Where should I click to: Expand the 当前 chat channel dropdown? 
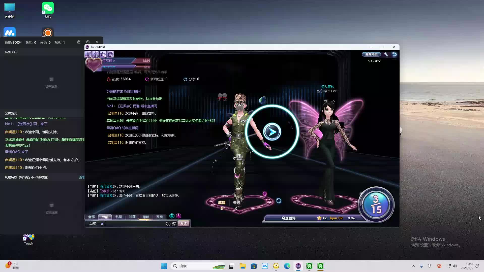click(x=102, y=224)
